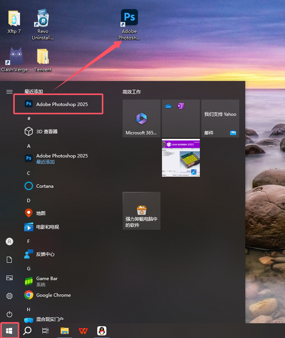Open Cortana from app list
The width and height of the screenshot is (285, 338).
click(x=39, y=186)
